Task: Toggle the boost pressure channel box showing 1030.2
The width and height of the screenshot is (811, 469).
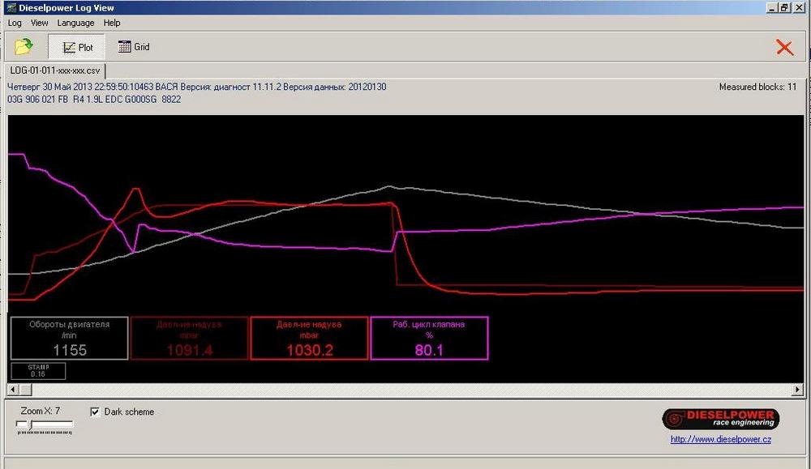Action: click(x=309, y=338)
